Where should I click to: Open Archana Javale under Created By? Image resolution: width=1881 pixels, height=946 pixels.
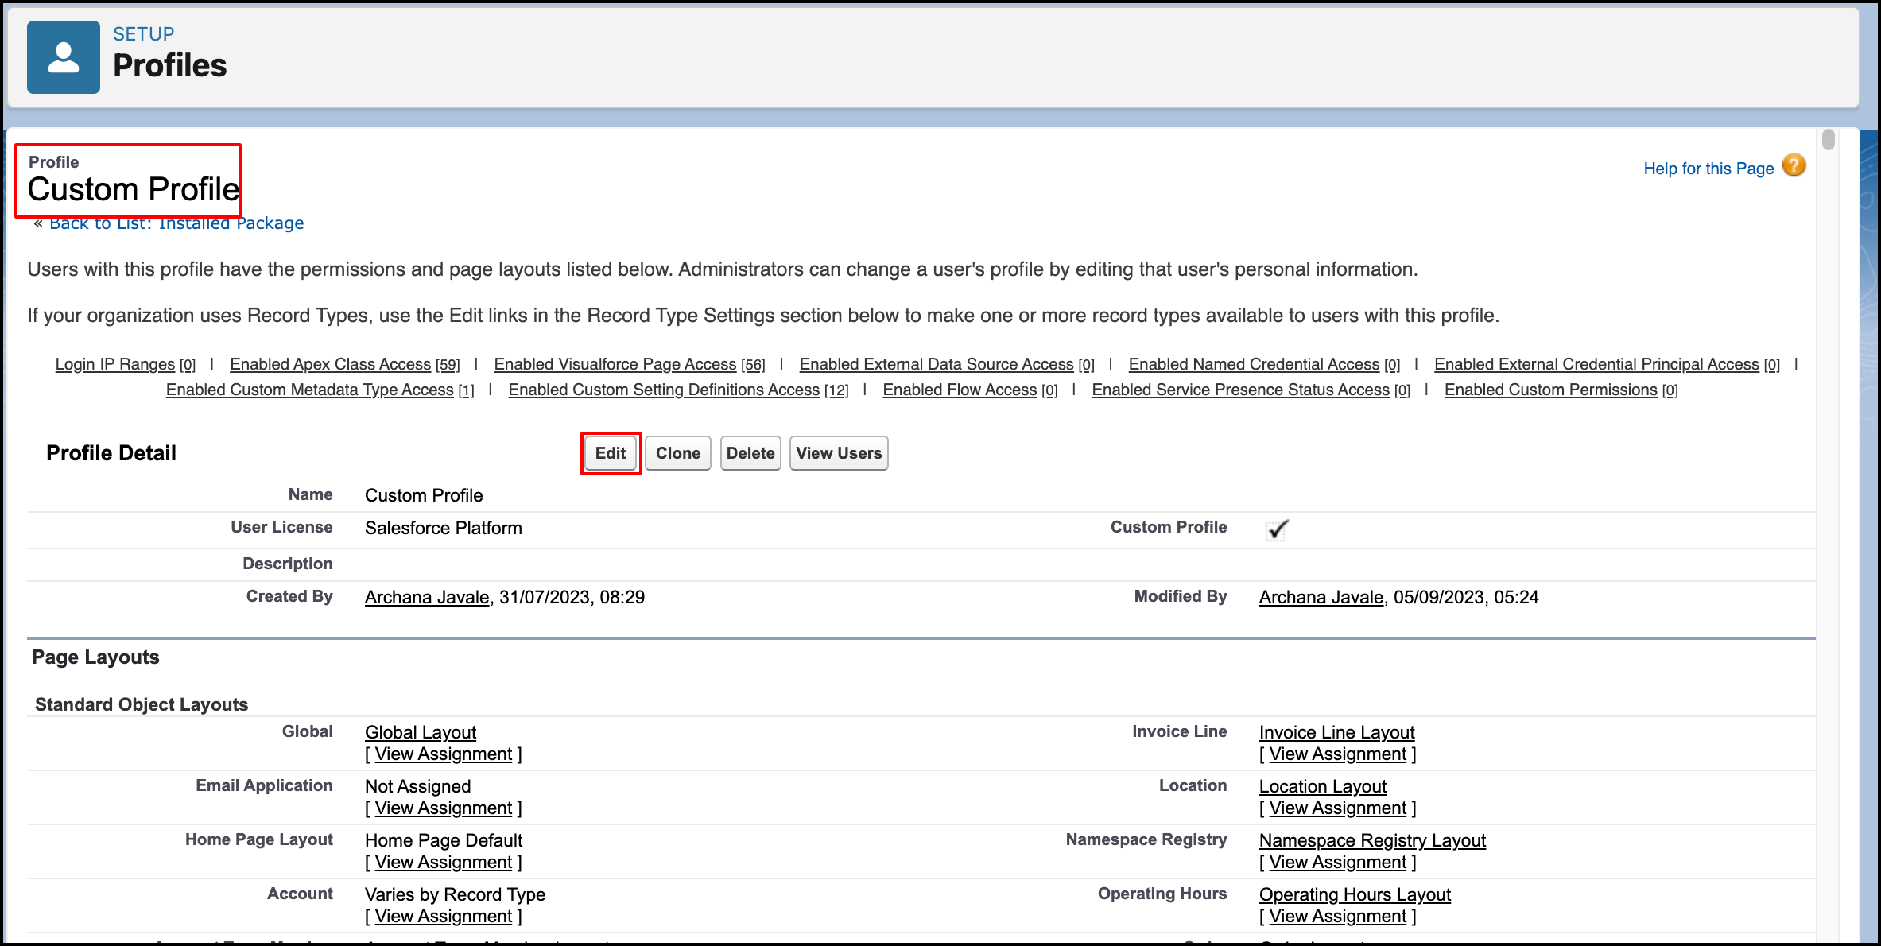coord(427,597)
